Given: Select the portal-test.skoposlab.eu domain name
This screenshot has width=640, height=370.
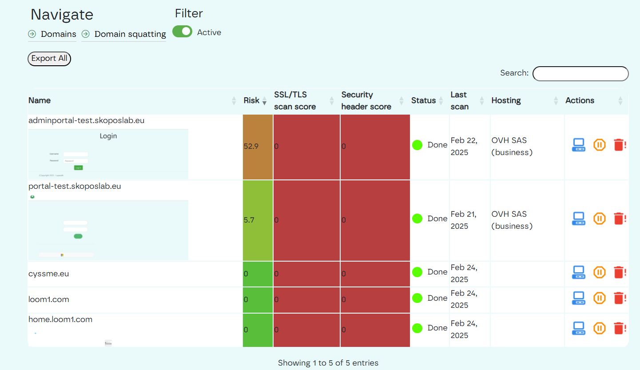Looking at the screenshot, I should coord(75,186).
